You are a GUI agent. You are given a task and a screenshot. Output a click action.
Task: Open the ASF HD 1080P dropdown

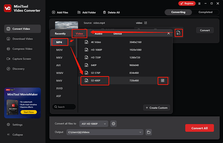pyautogui.click(x=94, y=124)
